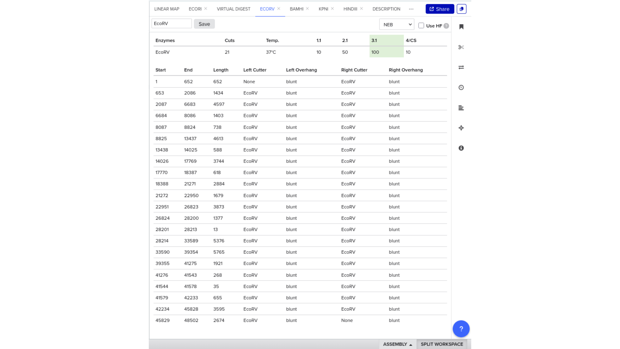Close the ECORI tab
This screenshot has width=620, height=349.
click(206, 9)
